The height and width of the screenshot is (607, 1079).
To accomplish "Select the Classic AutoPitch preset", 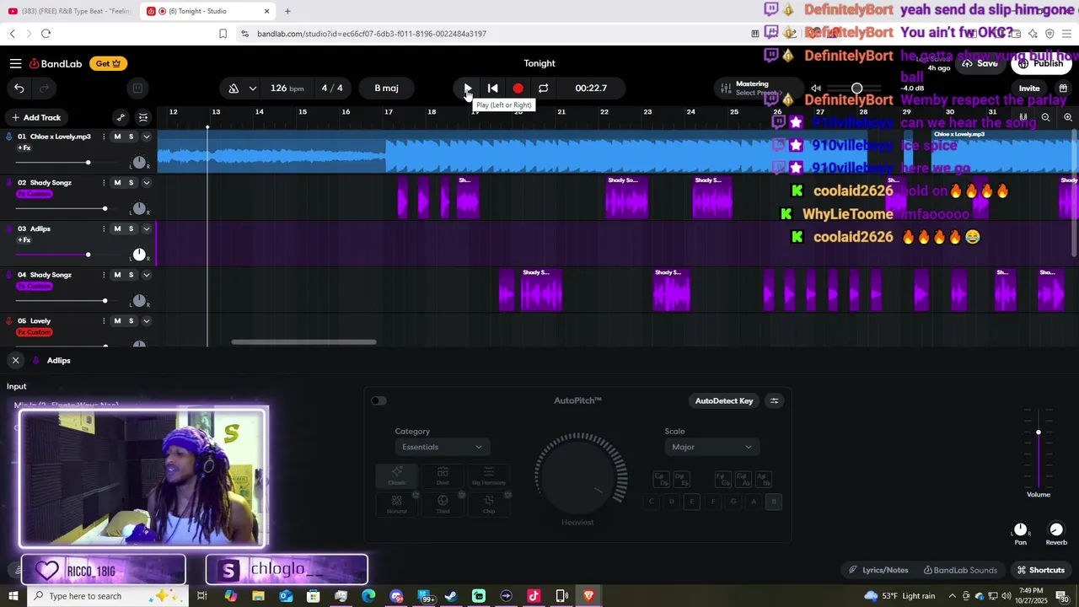I will [396, 476].
